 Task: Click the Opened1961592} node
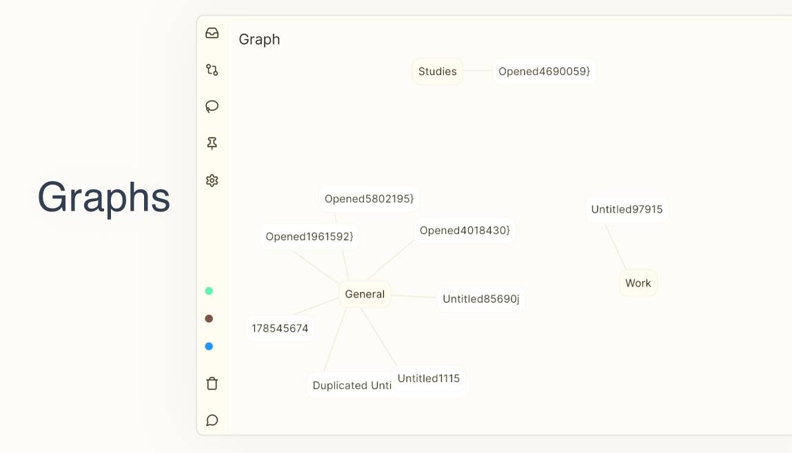click(309, 237)
